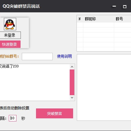Click the QQ突破群禁言说话 window title

(x=21, y=6)
